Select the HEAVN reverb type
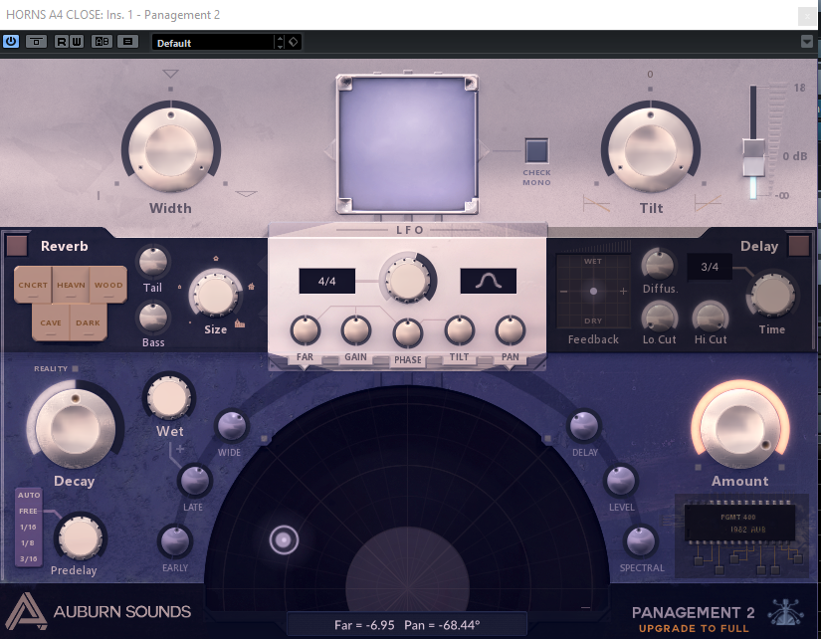The height and width of the screenshot is (639, 821). (71, 285)
